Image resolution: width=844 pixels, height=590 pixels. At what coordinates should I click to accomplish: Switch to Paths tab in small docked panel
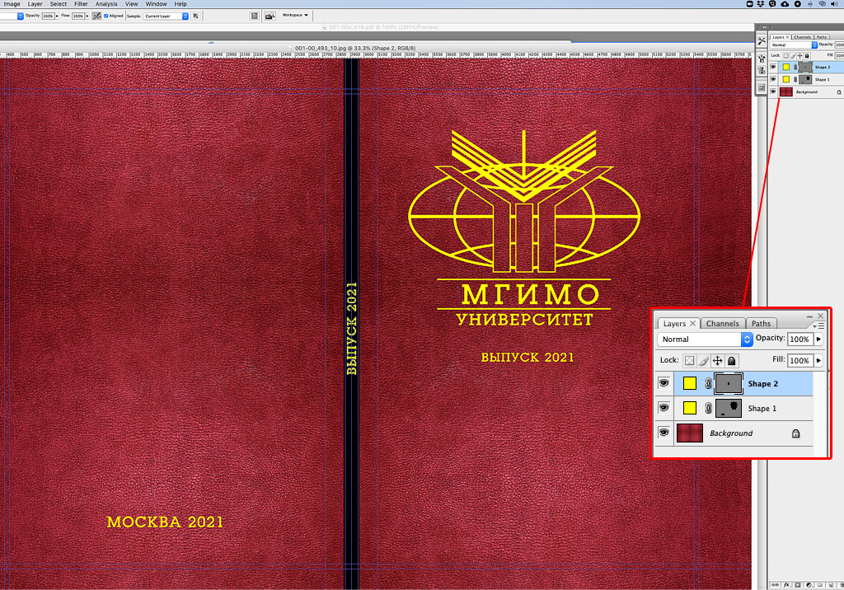point(822,37)
